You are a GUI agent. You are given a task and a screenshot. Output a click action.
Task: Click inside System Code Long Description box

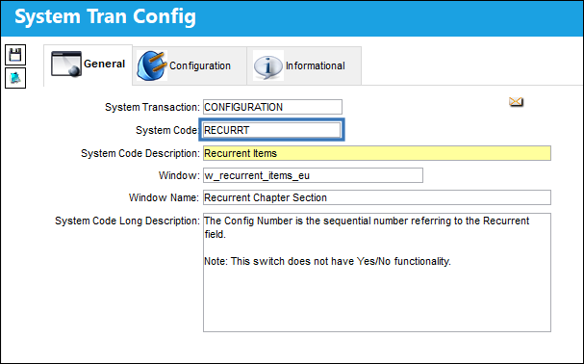click(377, 273)
